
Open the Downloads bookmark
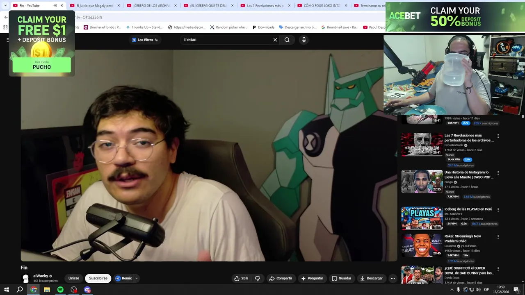(x=263, y=27)
